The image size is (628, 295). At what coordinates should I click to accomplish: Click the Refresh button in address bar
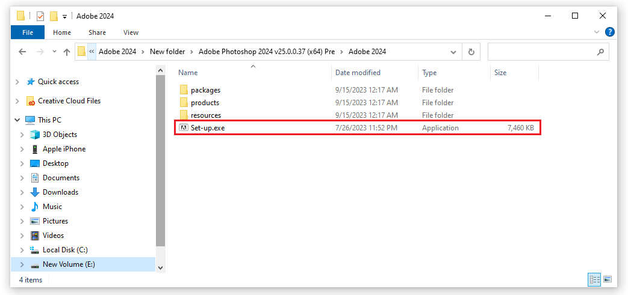(x=471, y=52)
